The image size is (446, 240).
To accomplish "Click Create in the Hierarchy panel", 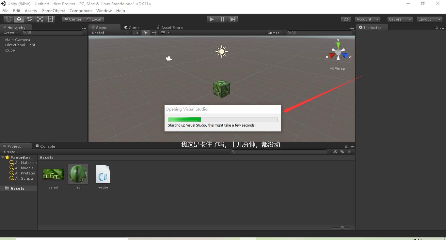I will coord(10,33).
